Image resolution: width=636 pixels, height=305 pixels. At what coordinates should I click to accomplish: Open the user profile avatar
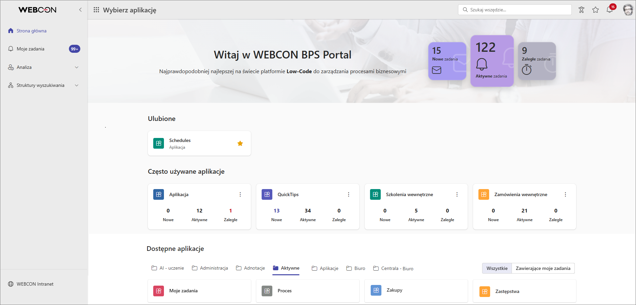point(628,10)
